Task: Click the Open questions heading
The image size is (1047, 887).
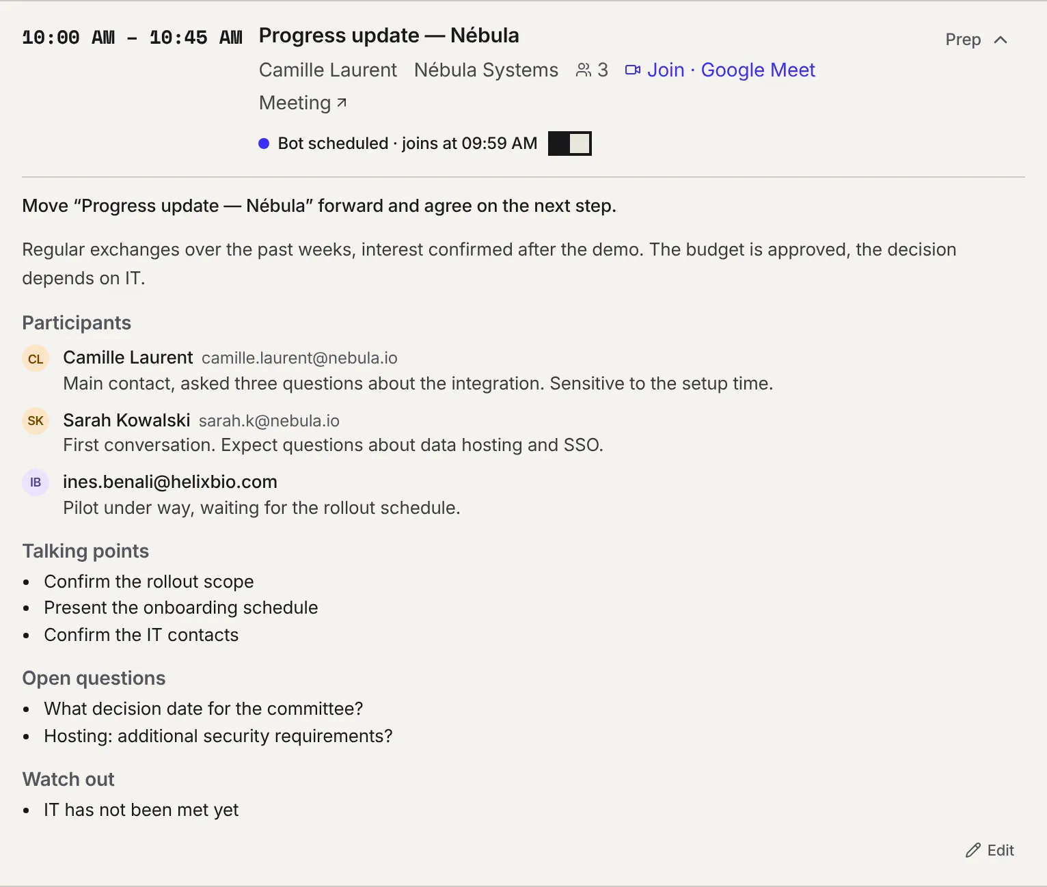Action: (x=94, y=678)
